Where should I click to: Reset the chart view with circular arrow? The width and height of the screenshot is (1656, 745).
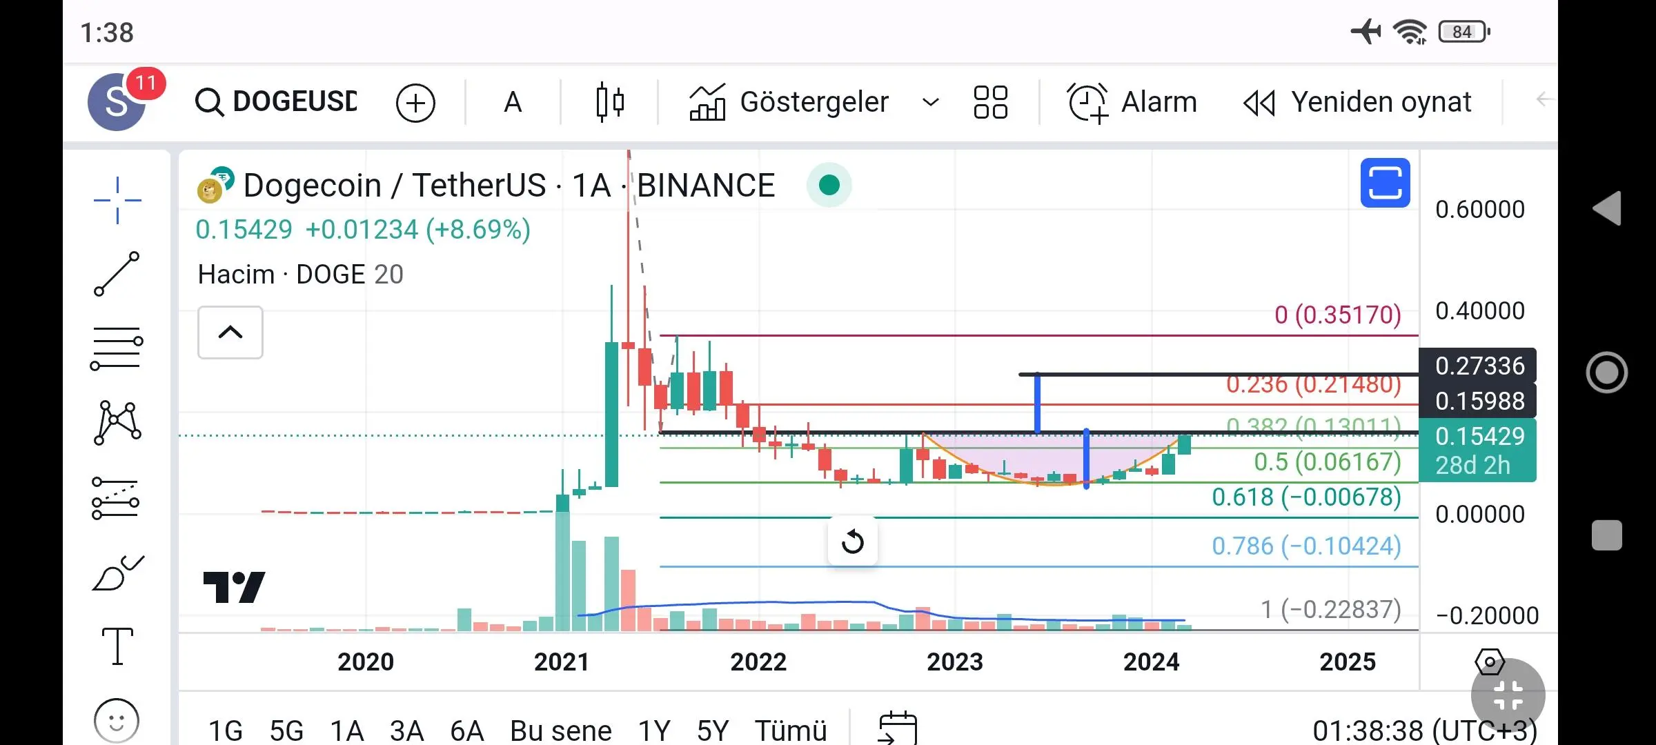click(853, 542)
